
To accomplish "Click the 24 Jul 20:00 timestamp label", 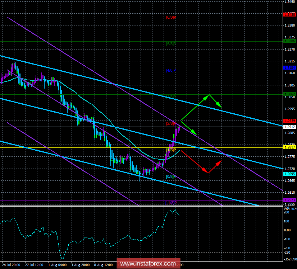I will (x=11, y=265).
